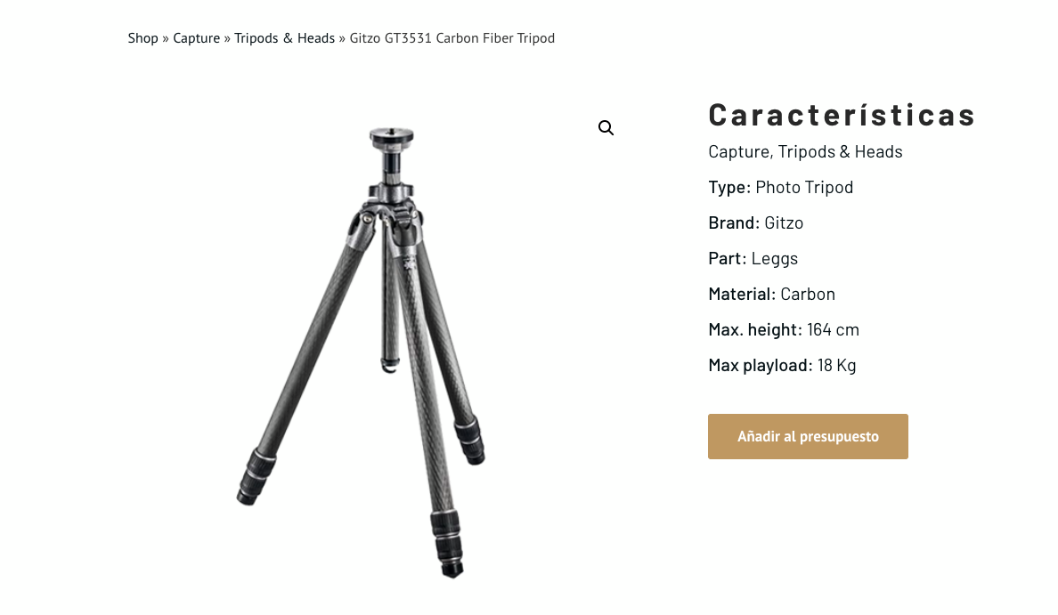Open the Capture category below Características
1058x615 pixels.
[x=739, y=152]
